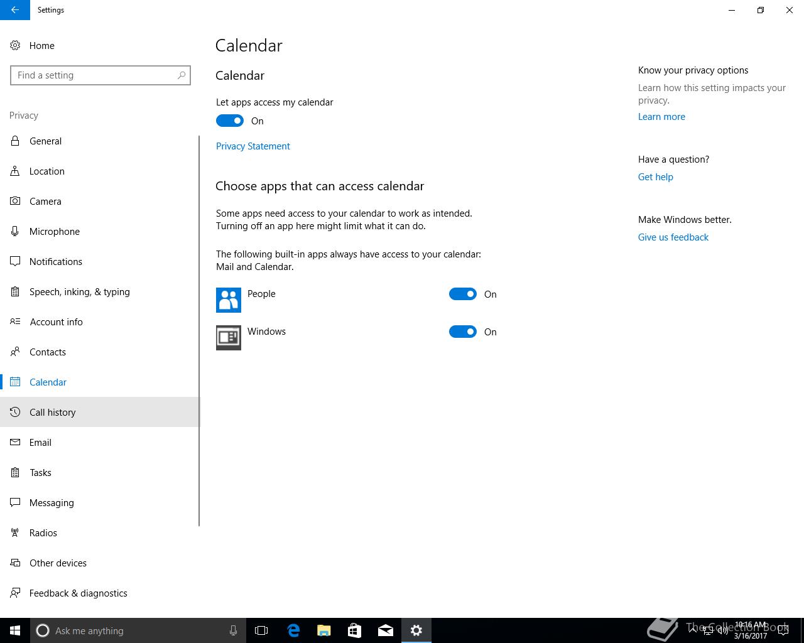The width and height of the screenshot is (804, 643).
Task: Click the Radios antenna icon
Action: 15,532
